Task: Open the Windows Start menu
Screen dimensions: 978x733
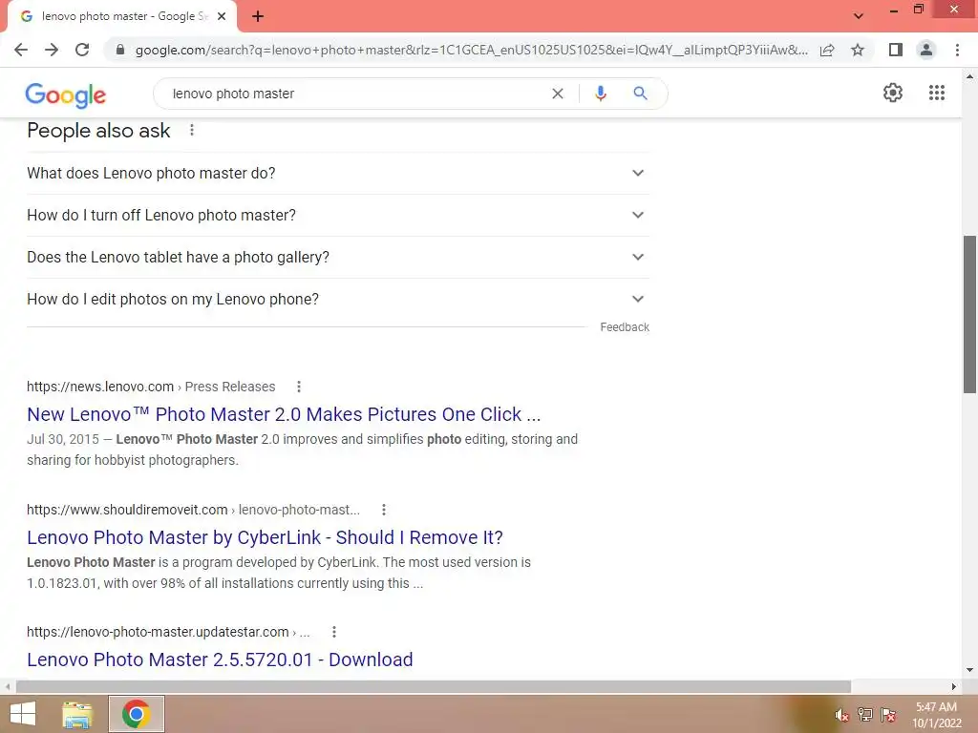Action: pos(23,714)
